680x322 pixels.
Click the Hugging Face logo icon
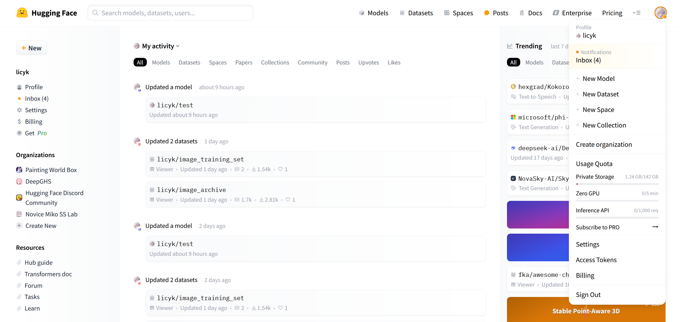pos(22,13)
